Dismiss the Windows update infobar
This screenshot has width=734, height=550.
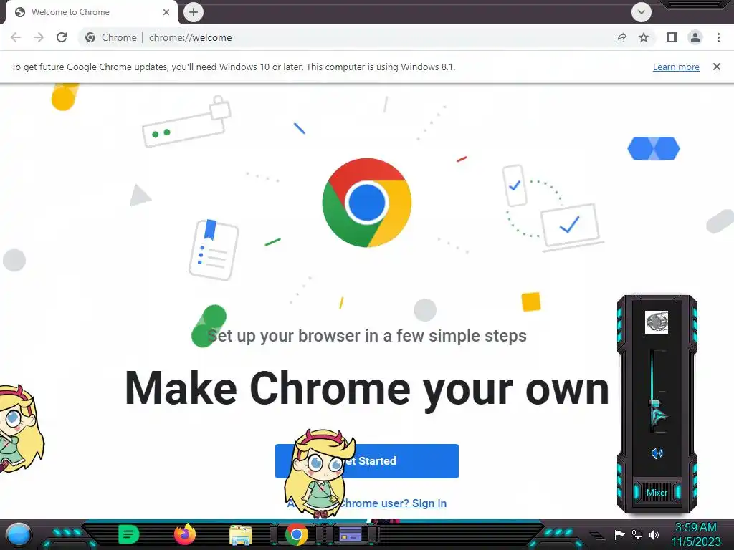tap(717, 67)
